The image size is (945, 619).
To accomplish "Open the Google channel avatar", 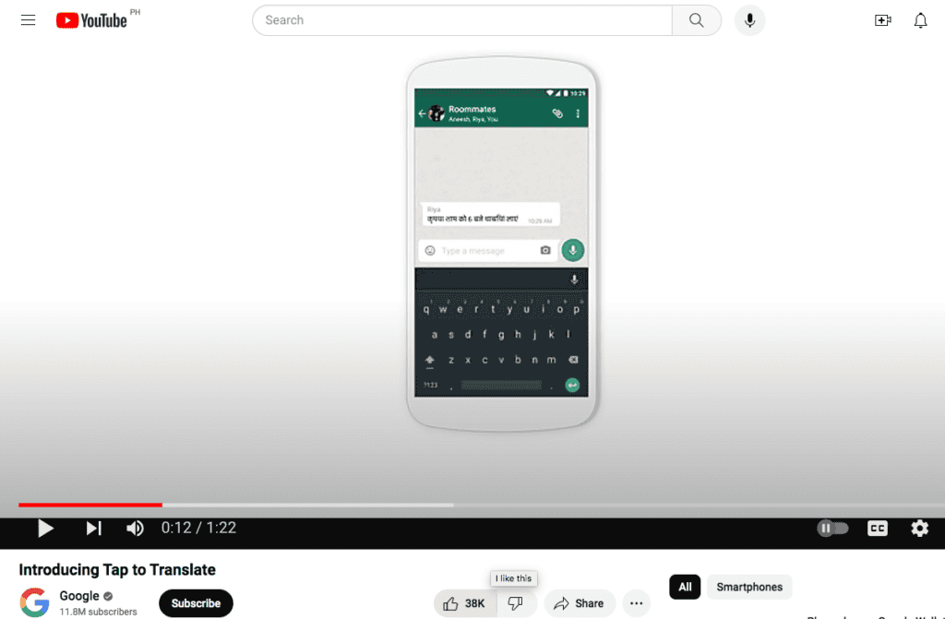I will [34, 602].
